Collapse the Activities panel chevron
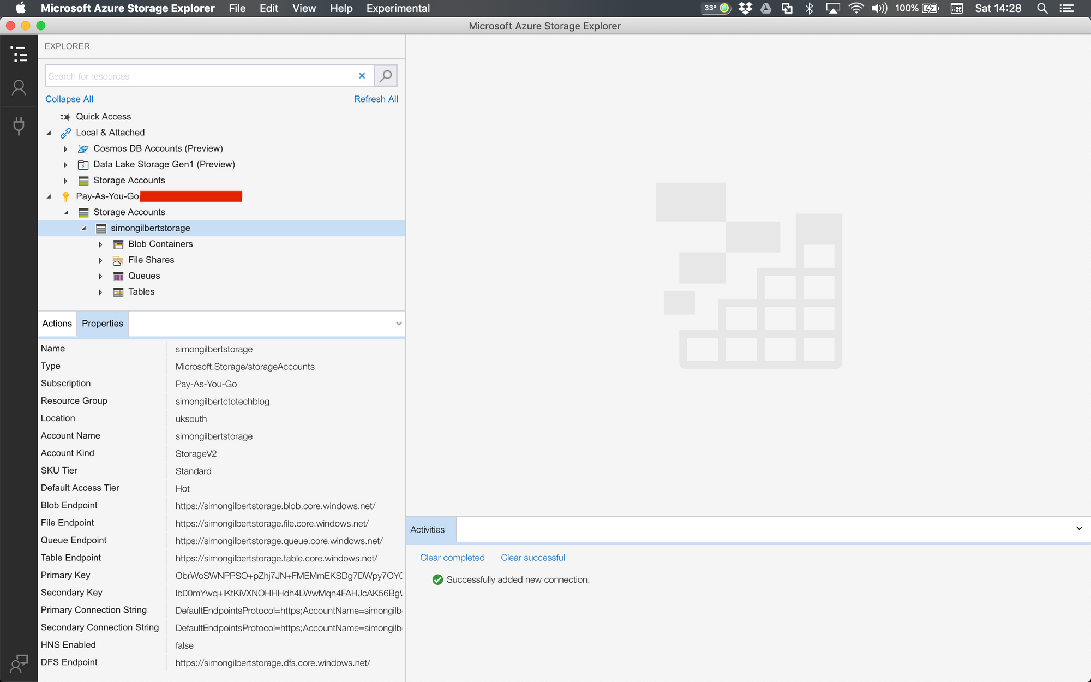 pyautogui.click(x=1079, y=528)
